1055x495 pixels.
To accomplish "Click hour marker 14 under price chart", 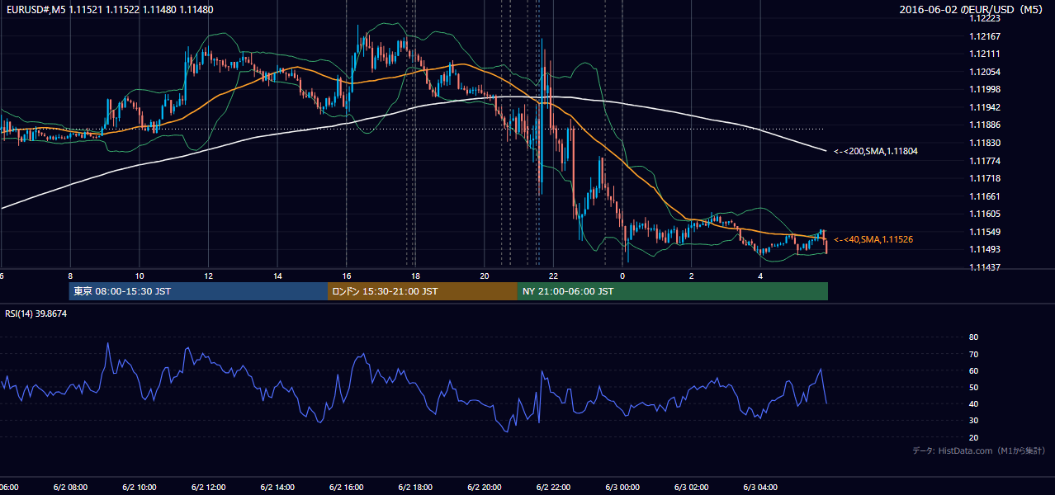I will coord(277,276).
